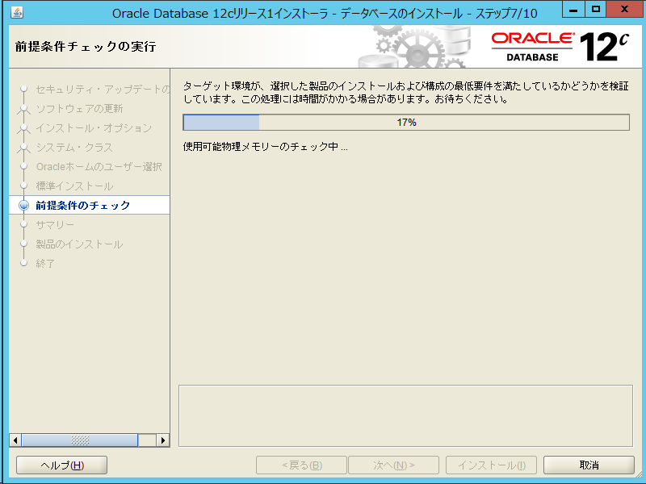
Task: Click the ヘルプ(H) help button
Action: pyautogui.click(x=62, y=465)
